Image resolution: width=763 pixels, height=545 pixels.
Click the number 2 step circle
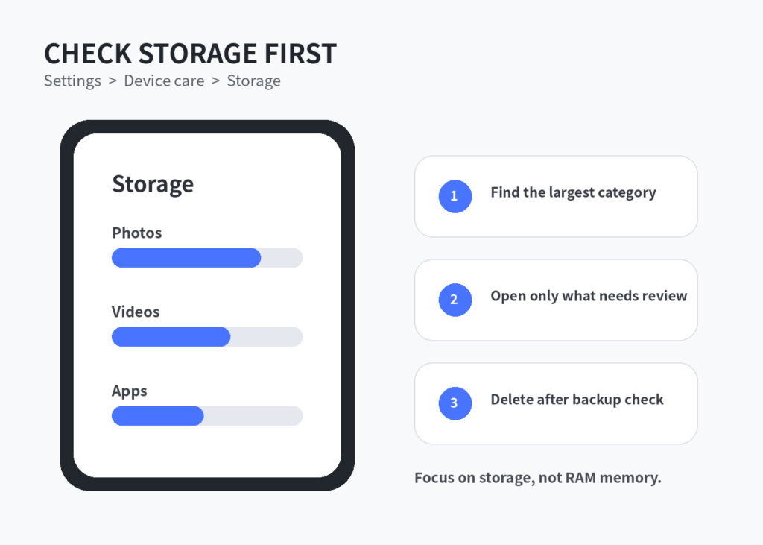click(455, 300)
